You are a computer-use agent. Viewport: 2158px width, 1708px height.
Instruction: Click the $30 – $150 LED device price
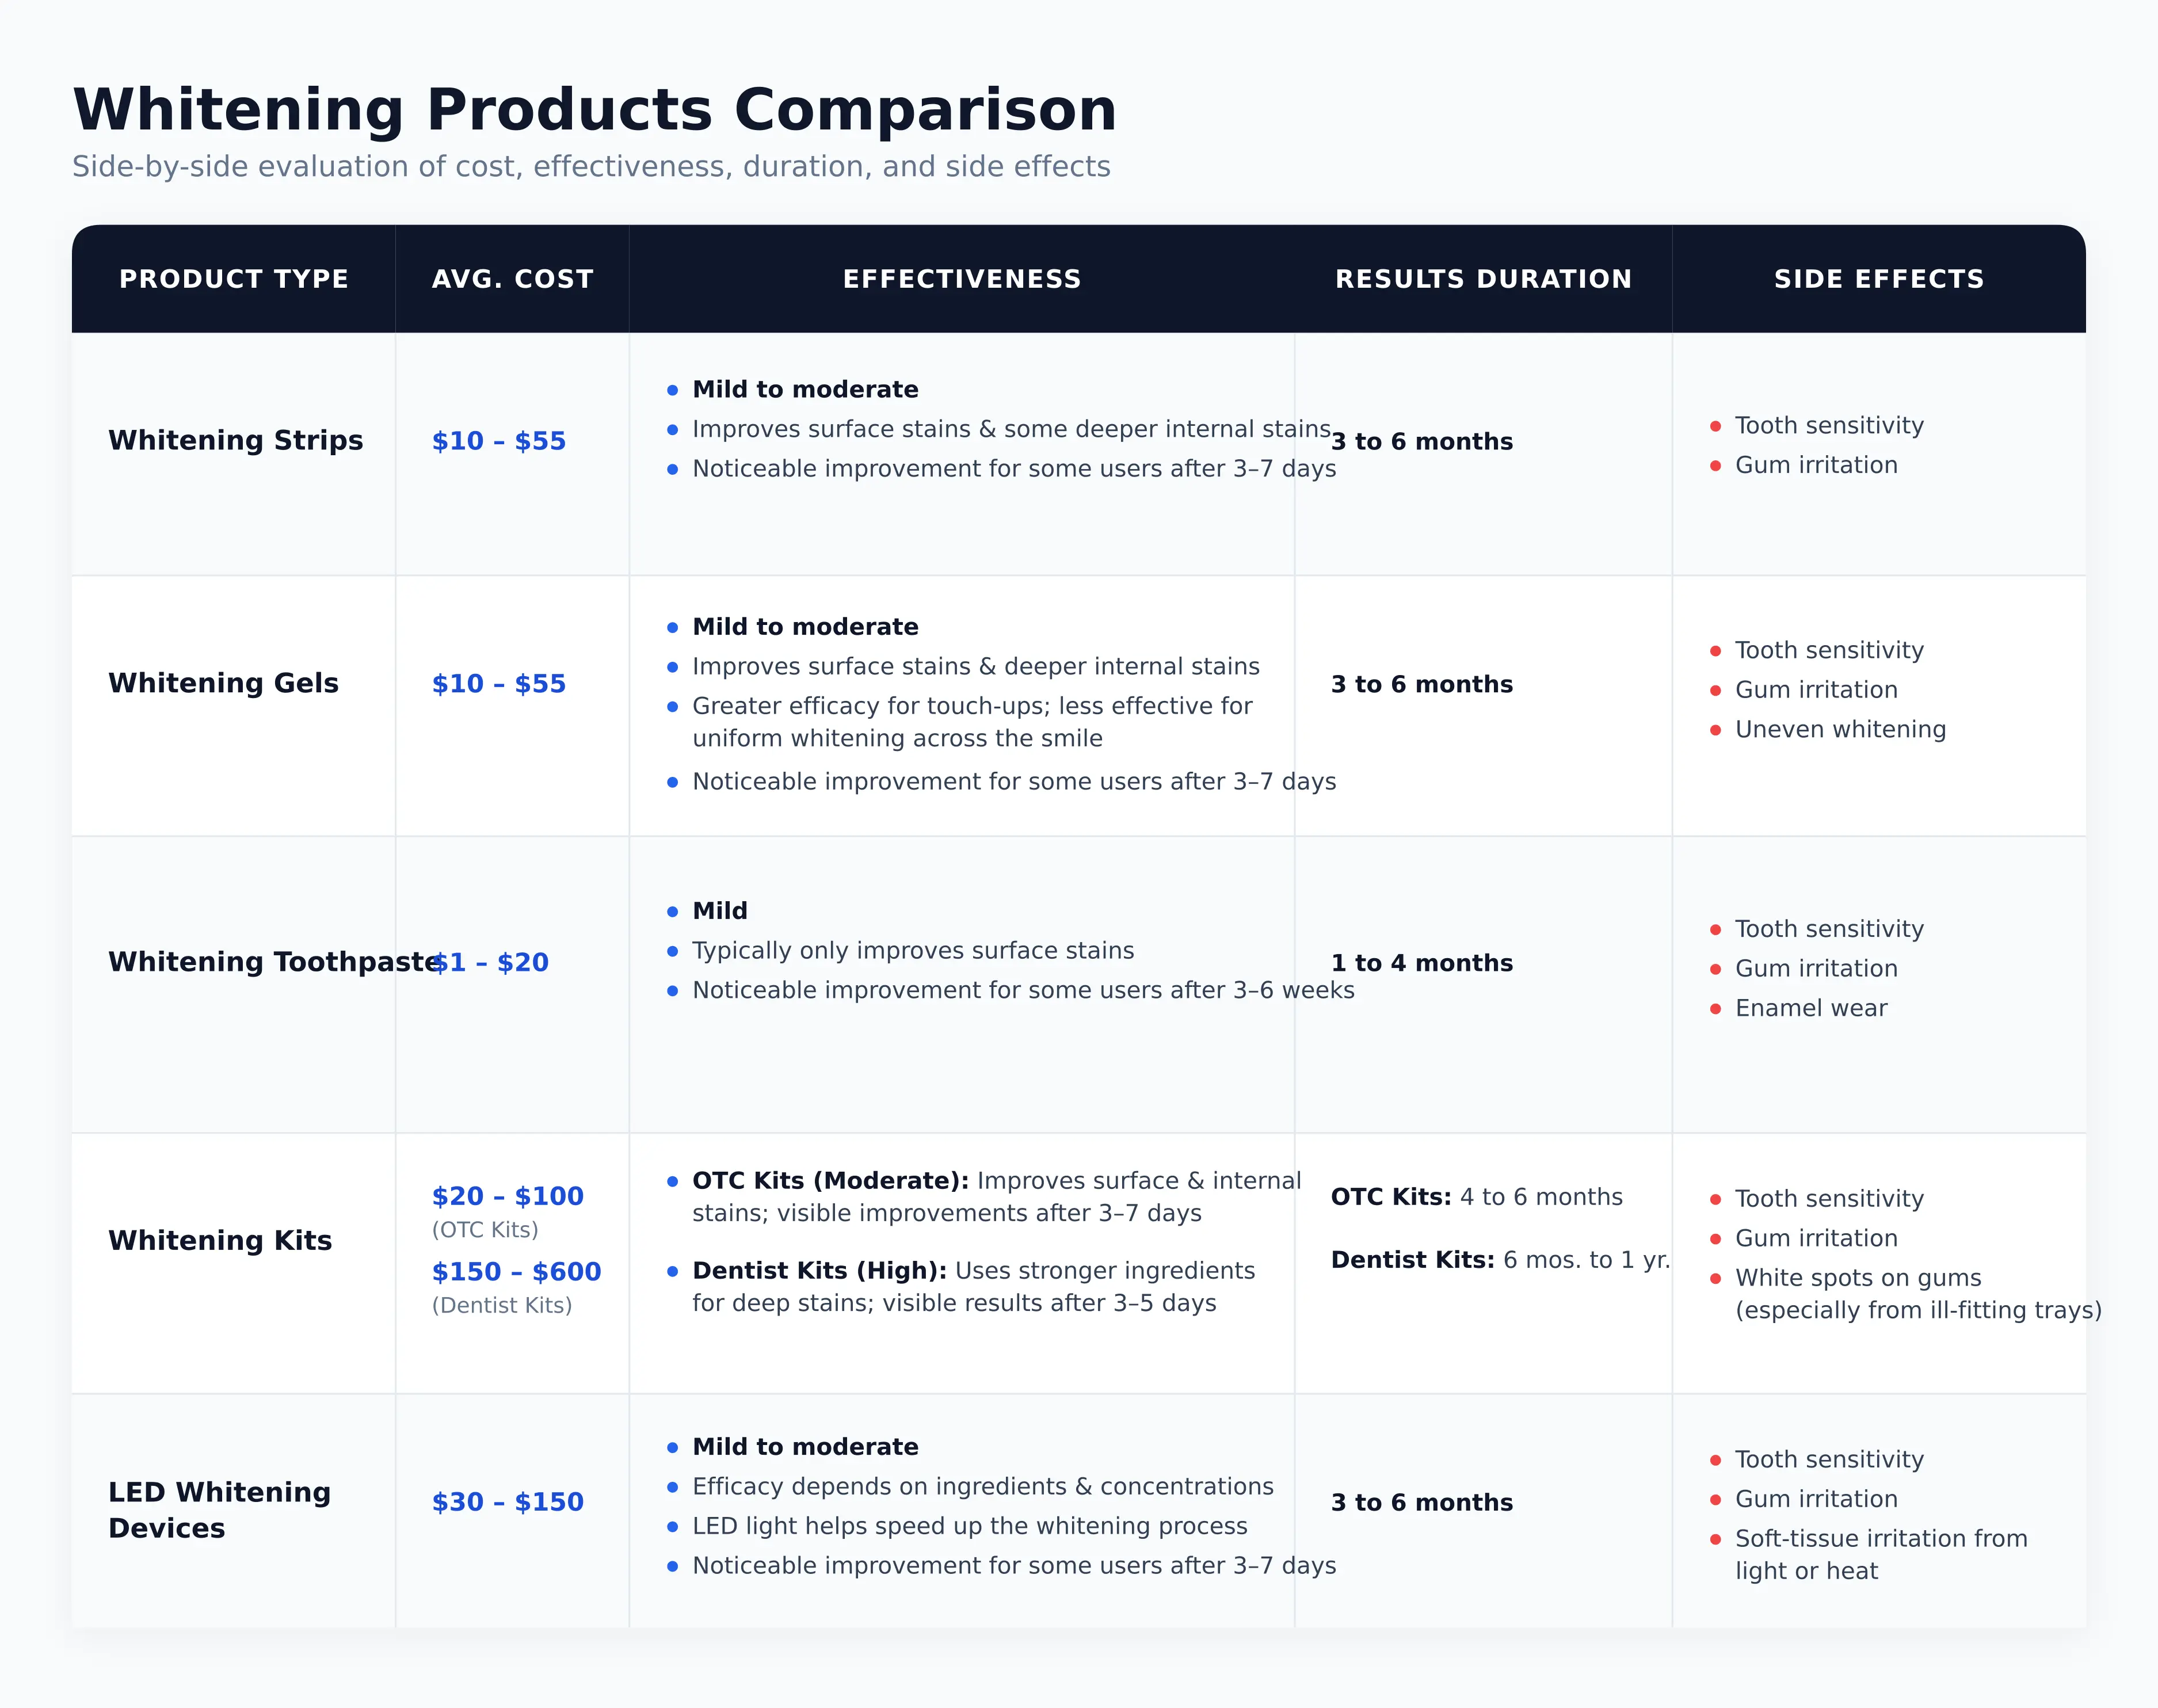pyautogui.click(x=508, y=1502)
